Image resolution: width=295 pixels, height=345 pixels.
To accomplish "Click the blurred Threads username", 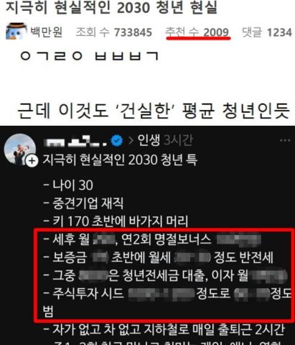I will coord(75,141).
